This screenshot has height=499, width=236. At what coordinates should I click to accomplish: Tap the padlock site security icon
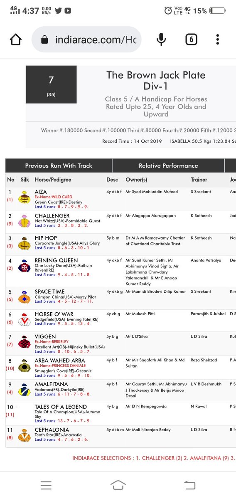(x=45, y=40)
